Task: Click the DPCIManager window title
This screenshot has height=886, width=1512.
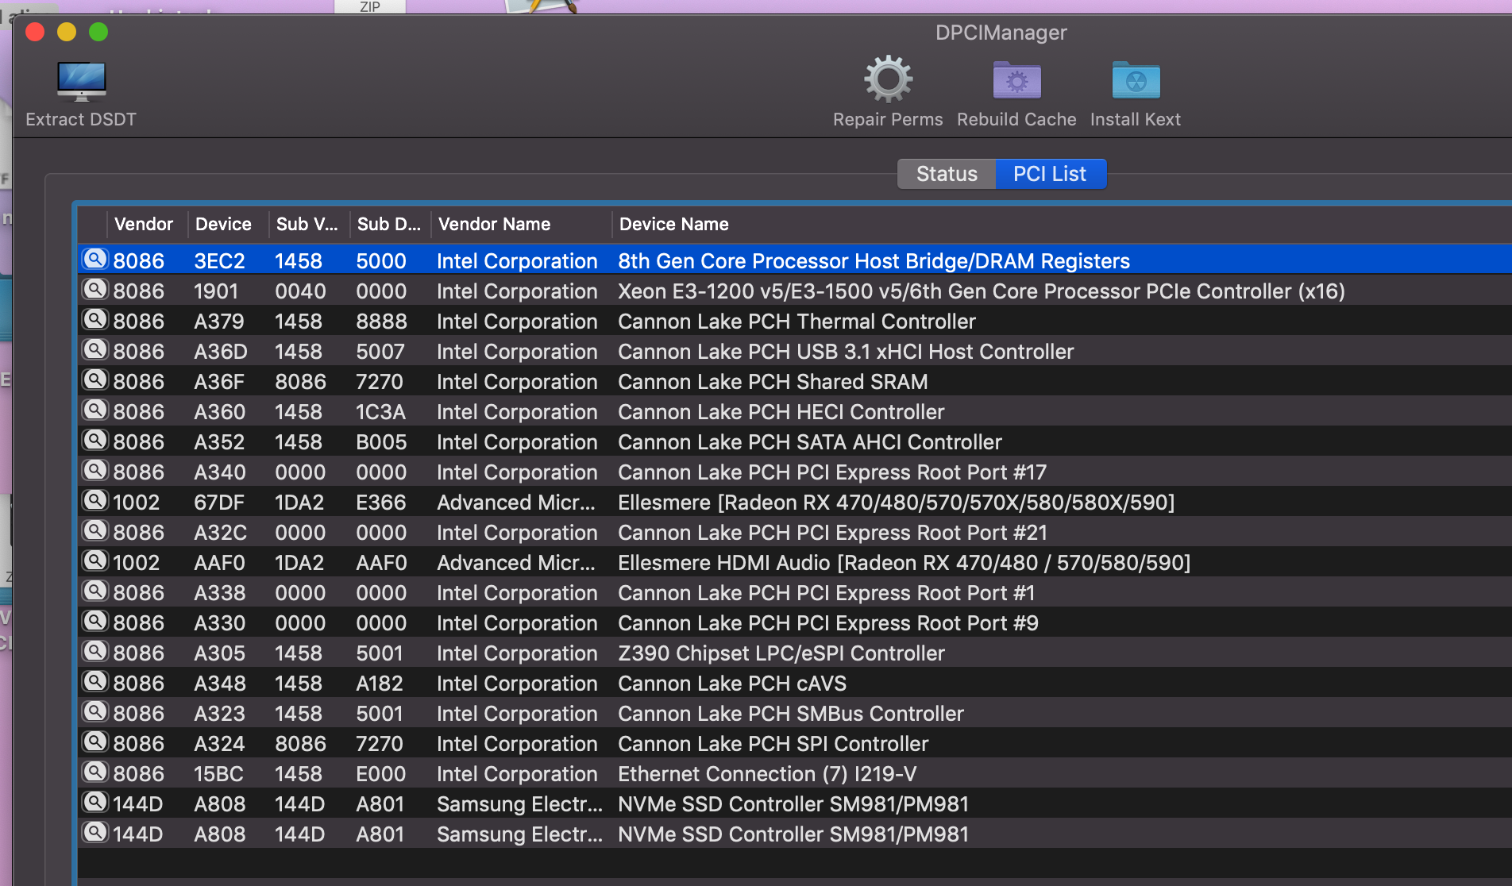Action: (1001, 33)
